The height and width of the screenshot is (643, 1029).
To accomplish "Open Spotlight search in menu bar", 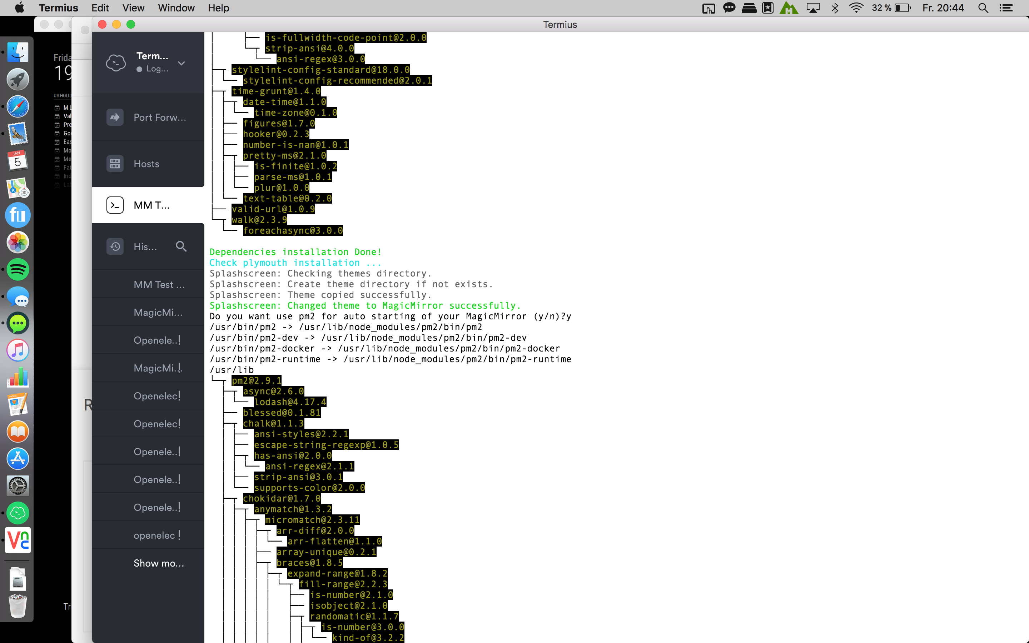I will tap(983, 8).
